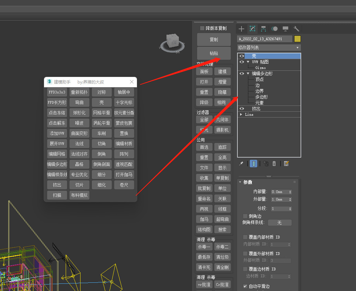Click 分段 value field
Image resolution: width=356 pixels, height=291 pixels.
tap(280, 209)
